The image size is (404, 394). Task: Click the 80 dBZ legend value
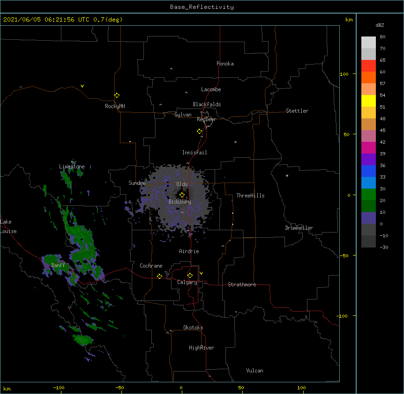(382, 37)
